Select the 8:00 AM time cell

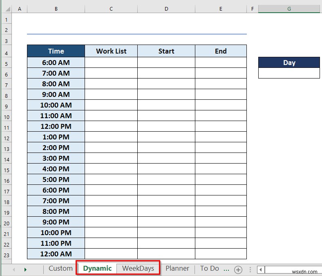click(x=56, y=84)
